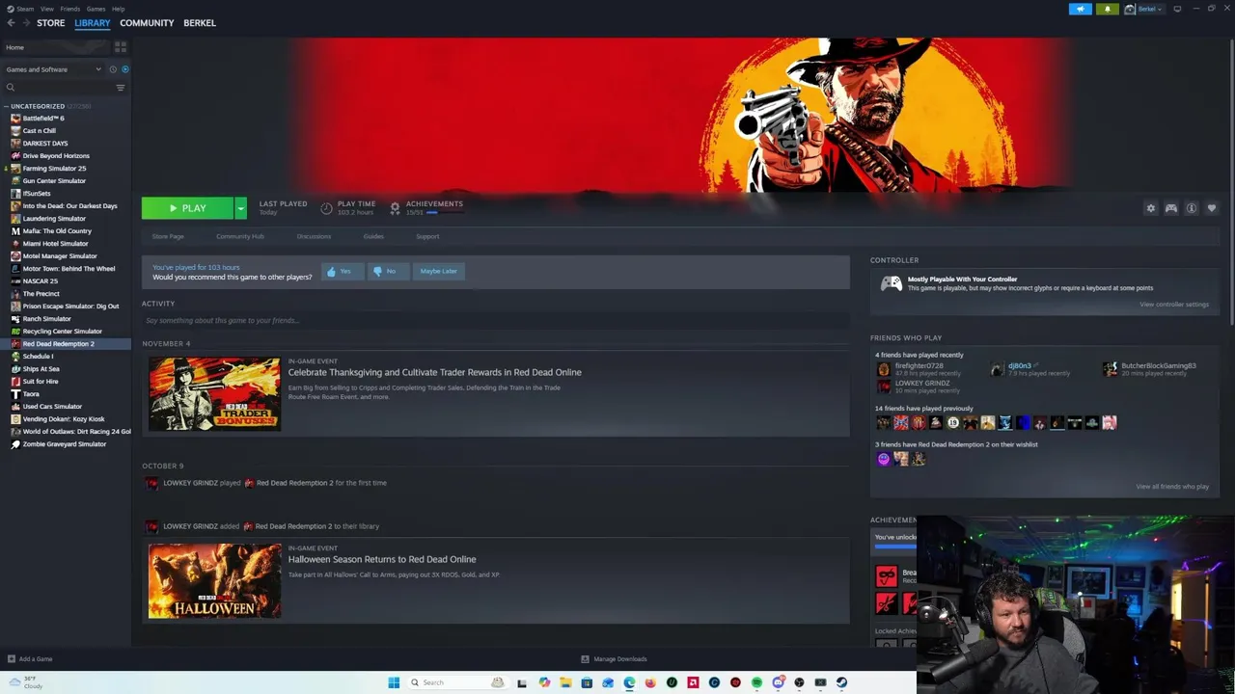Open controller layout icon for the game
1235x694 pixels.
1171,208
